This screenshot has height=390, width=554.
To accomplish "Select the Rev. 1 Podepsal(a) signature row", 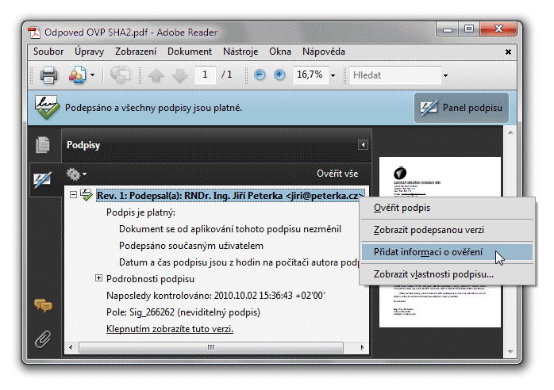I will point(230,196).
